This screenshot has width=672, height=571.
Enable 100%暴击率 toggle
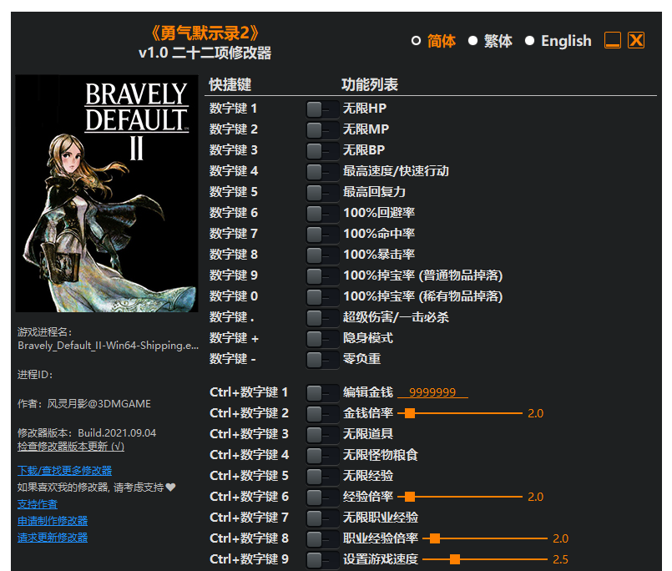(322, 255)
